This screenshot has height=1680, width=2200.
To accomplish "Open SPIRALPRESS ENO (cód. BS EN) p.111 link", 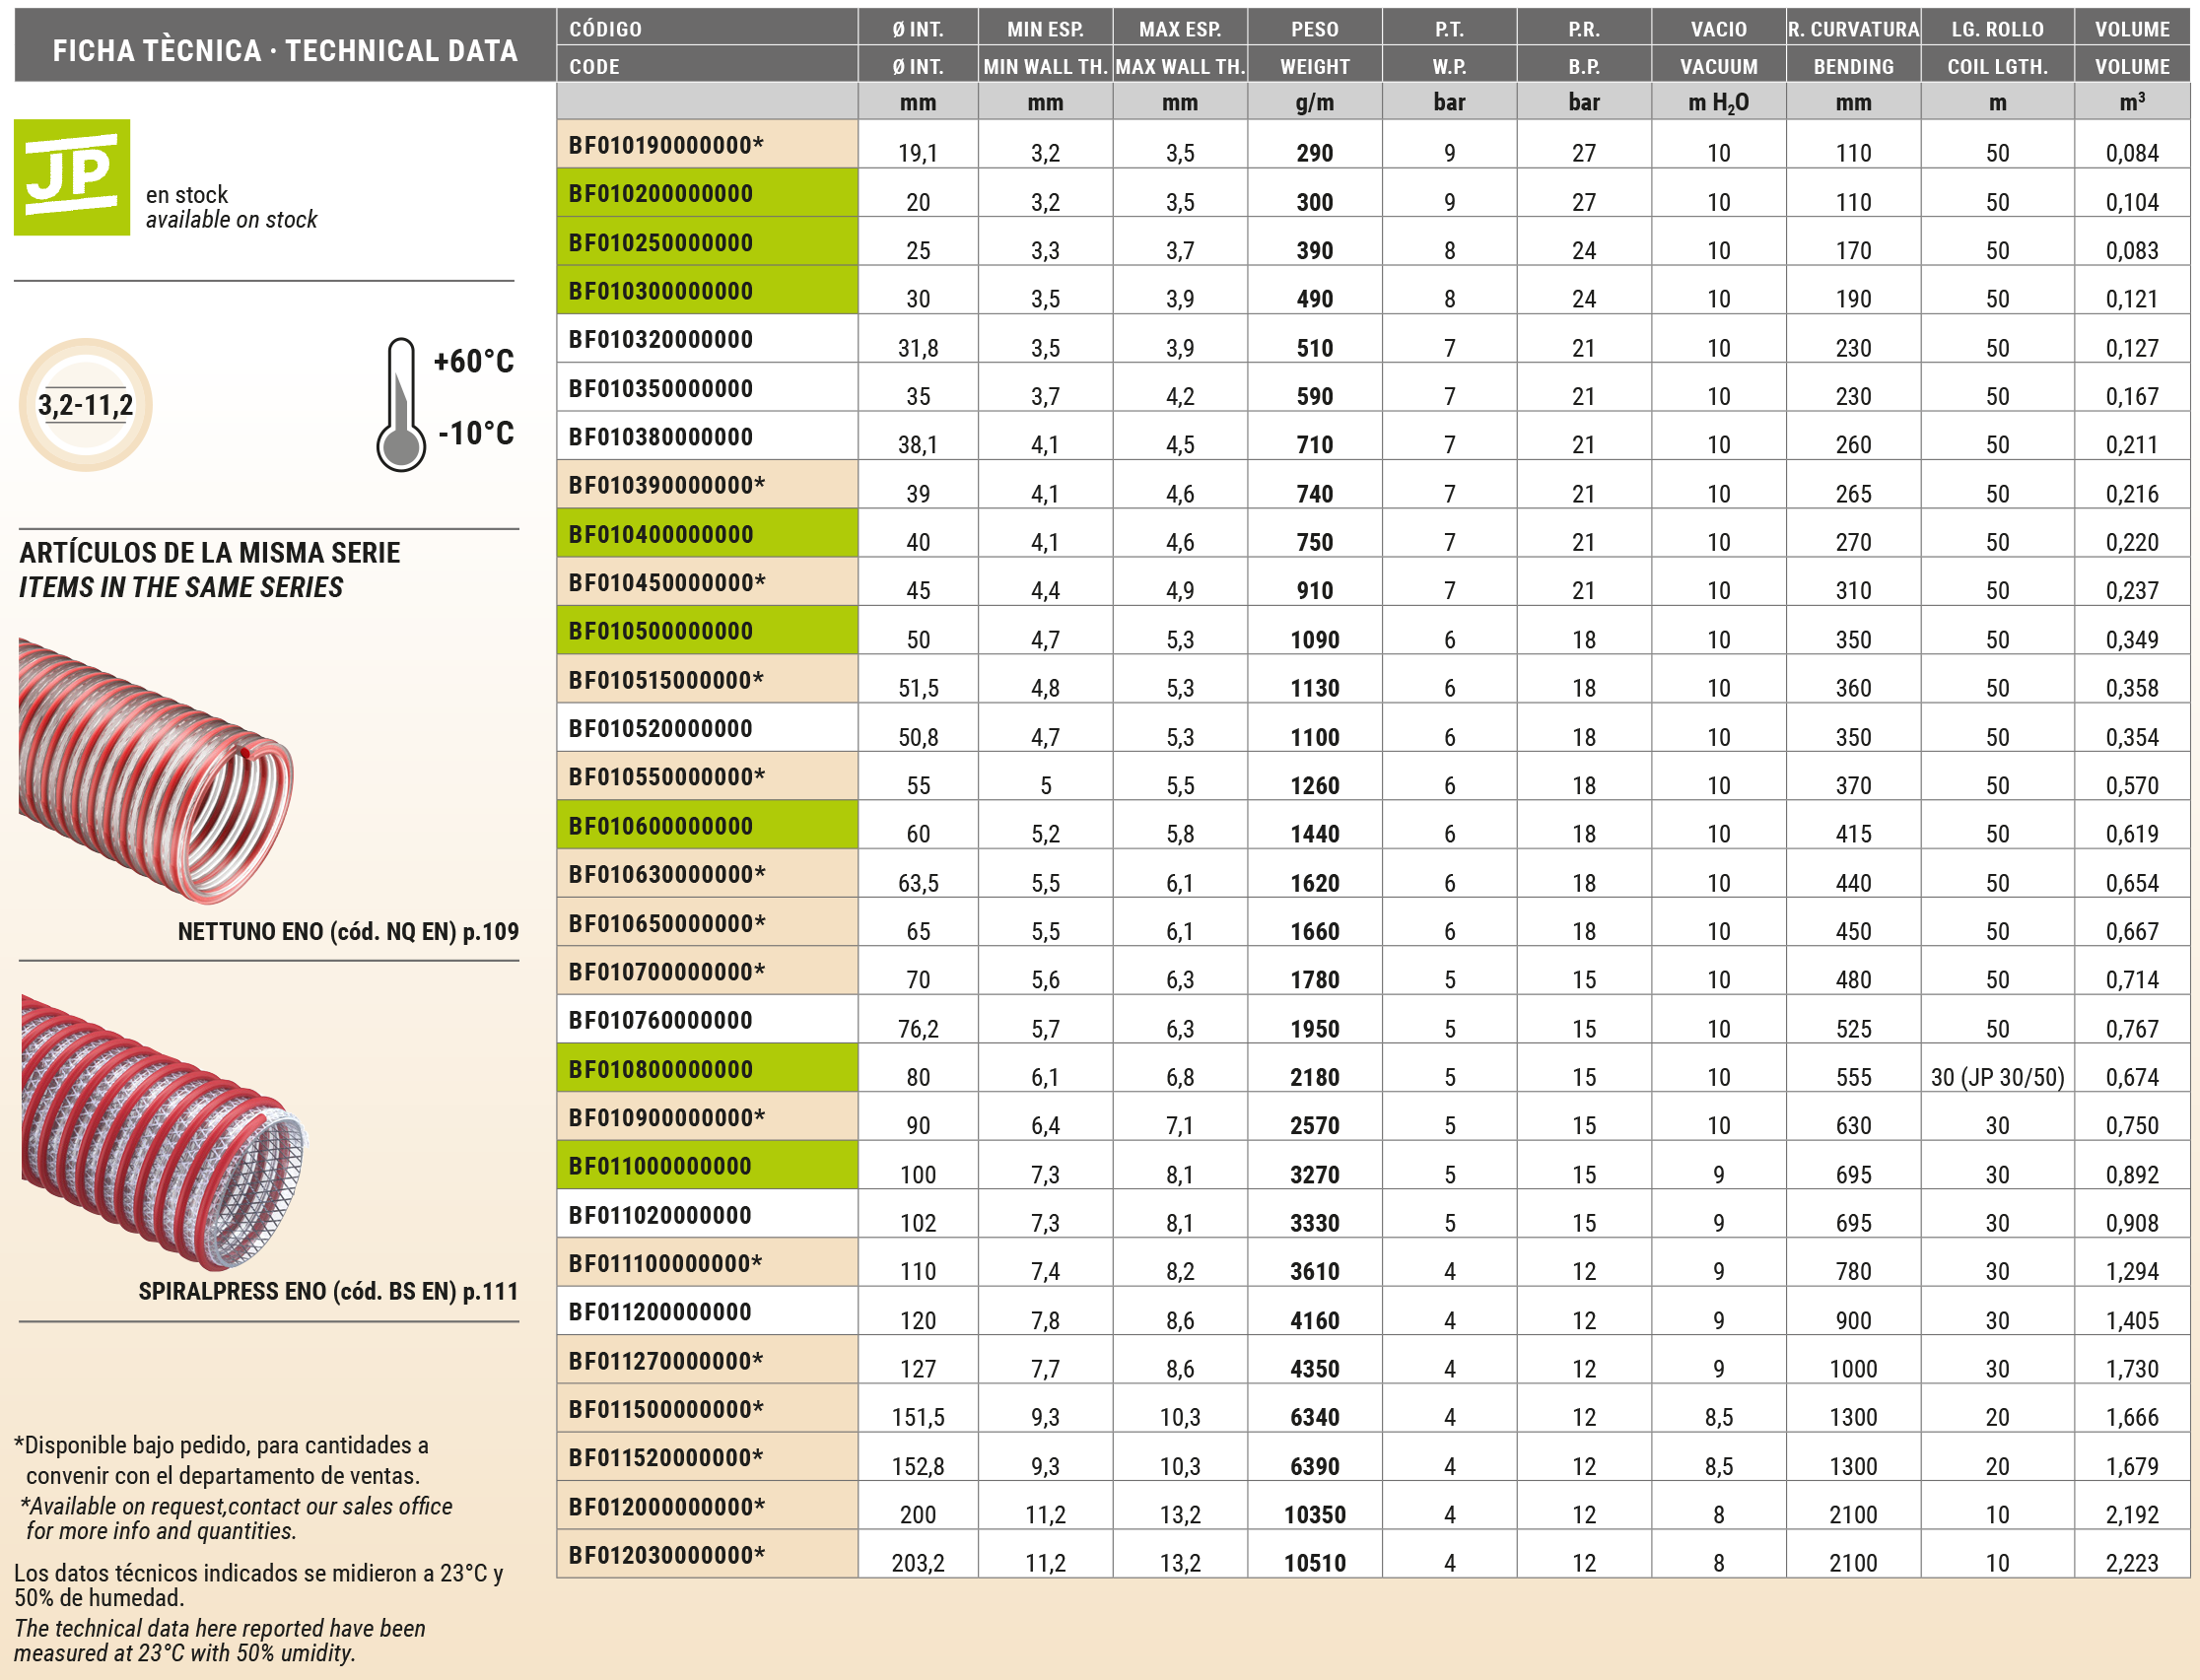I will tap(328, 1291).
